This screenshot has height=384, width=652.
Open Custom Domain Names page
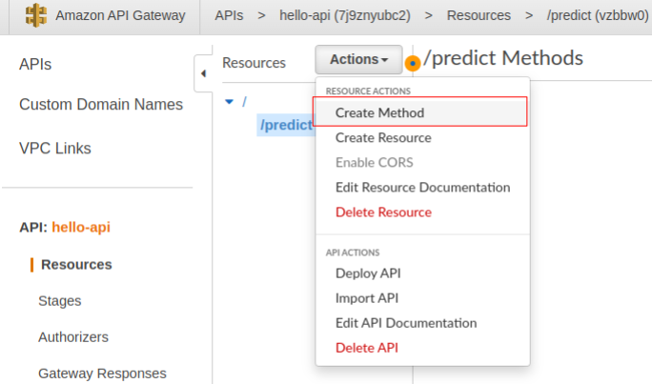pos(101,104)
